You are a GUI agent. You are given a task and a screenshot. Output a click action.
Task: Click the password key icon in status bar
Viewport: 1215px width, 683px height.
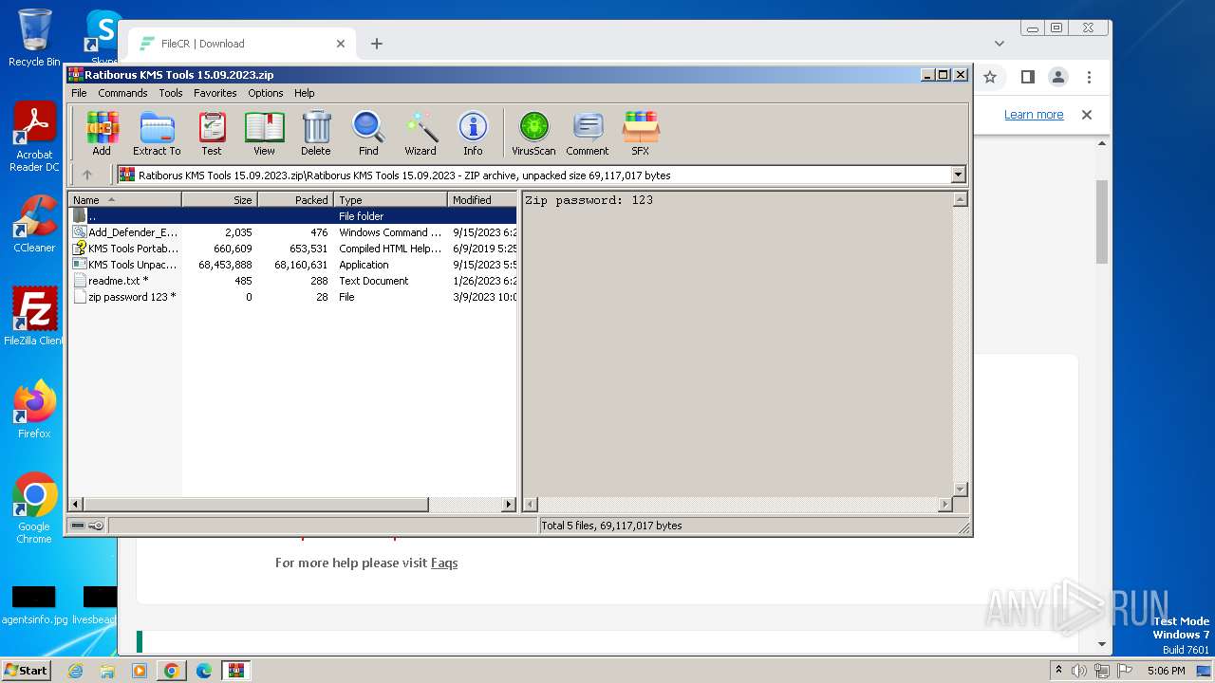[x=96, y=526]
